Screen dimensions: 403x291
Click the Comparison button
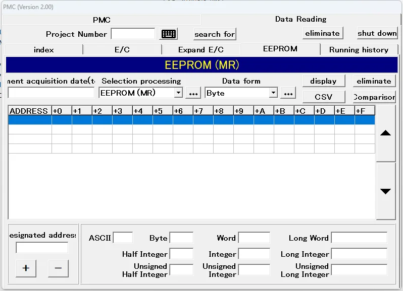click(x=374, y=97)
